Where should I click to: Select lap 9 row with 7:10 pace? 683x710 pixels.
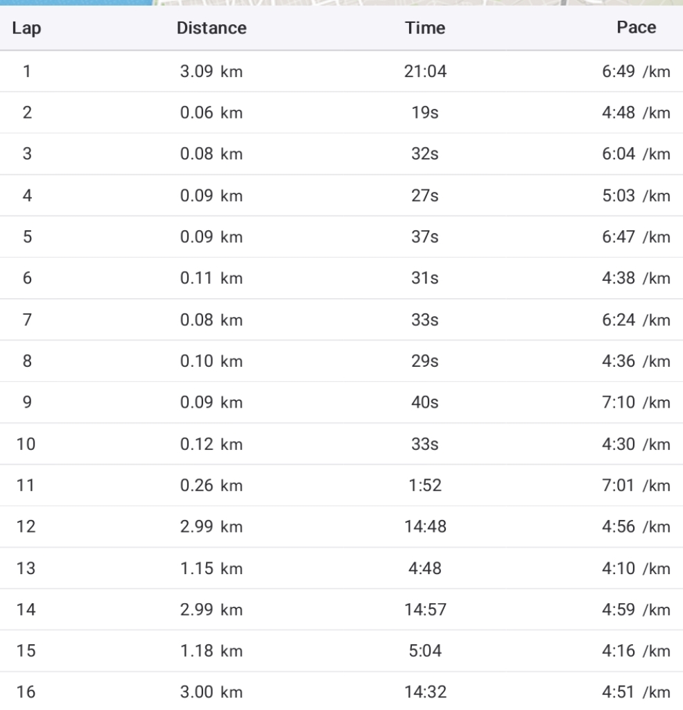tap(341, 403)
